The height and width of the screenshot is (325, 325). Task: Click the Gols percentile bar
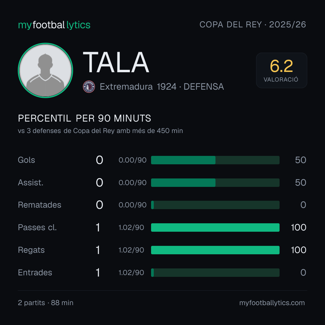(x=215, y=160)
